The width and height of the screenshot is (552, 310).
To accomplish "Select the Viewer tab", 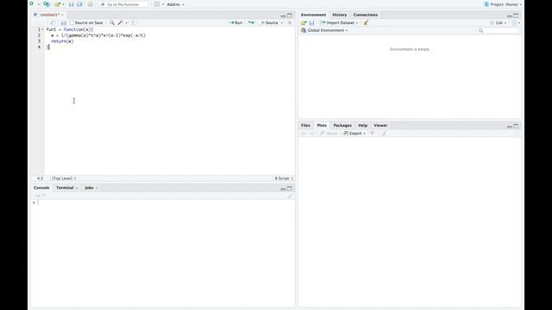I will (380, 126).
